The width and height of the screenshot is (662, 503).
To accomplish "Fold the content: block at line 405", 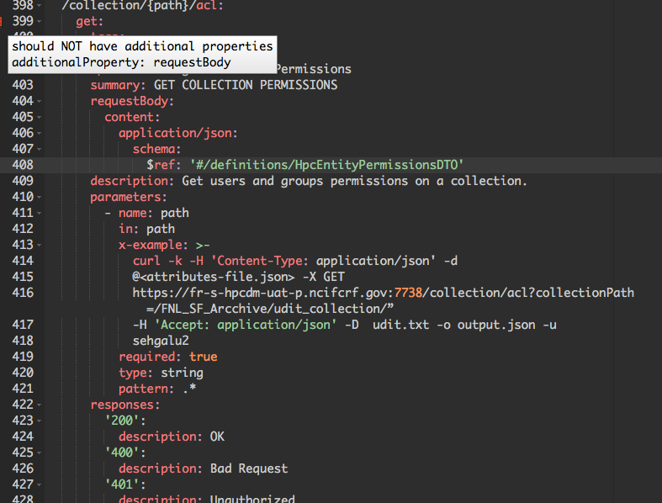I will (x=40, y=117).
